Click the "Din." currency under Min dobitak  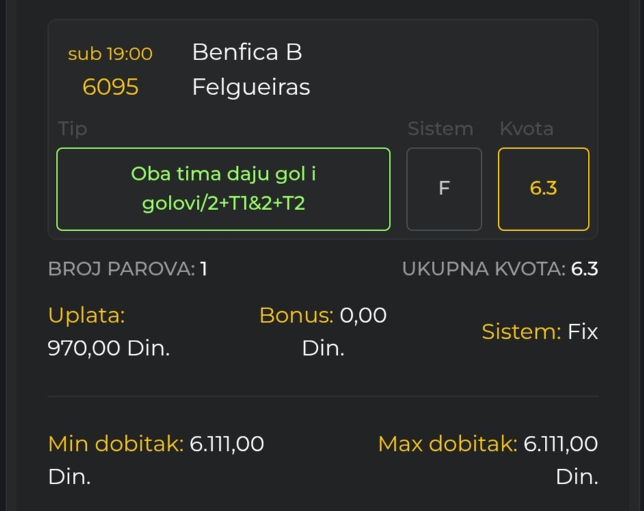point(70,477)
